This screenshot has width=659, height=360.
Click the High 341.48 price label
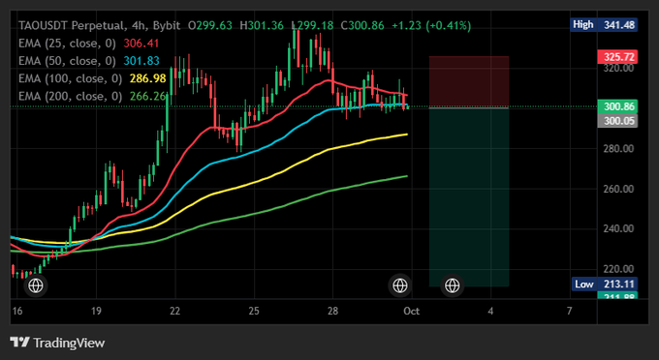605,25
